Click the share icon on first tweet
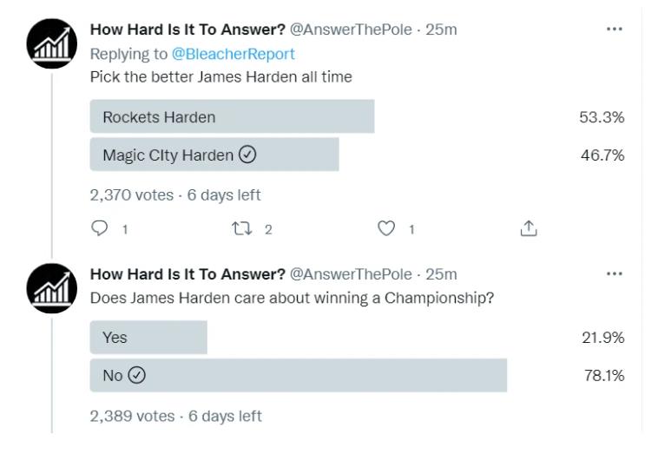 pyautogui.click(x=529, y=229)
